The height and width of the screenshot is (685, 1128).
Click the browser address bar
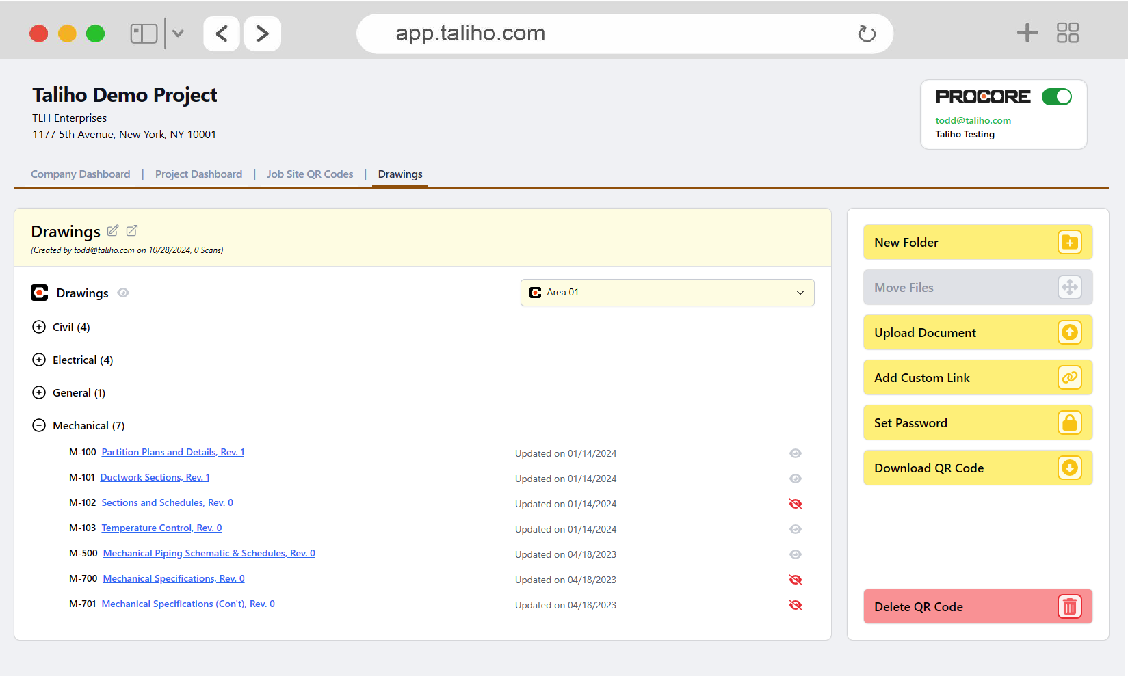(616, 33)
